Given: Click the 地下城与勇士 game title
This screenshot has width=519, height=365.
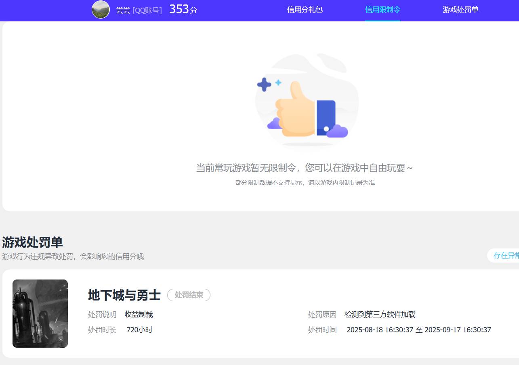Looking at the screenshot, I should (124, 295).
